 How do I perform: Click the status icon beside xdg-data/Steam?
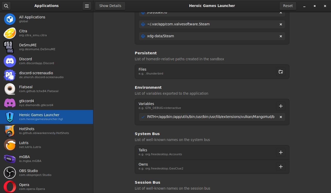[143, 36]
